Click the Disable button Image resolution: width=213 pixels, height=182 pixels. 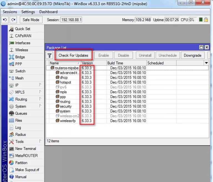pyautogui.click(x=124, y=55)
